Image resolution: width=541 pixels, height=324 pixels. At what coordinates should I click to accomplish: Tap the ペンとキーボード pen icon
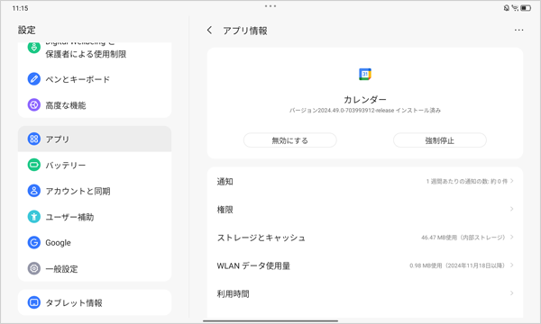[x=34, y=79]
